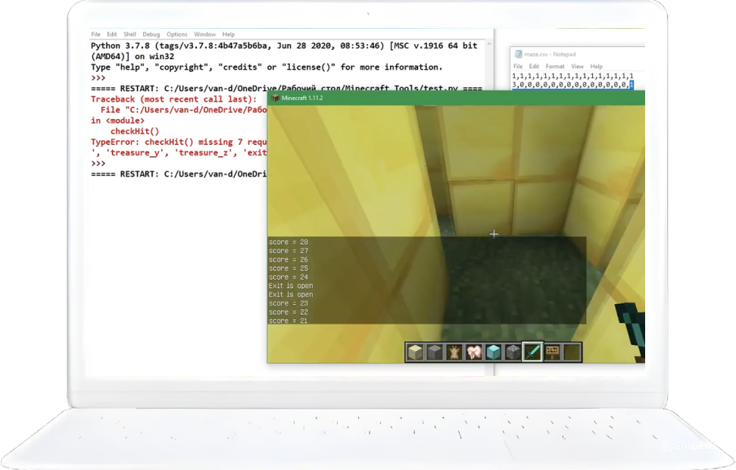
Task: Click the highlighted 1 in Notepad second row
Action: click(632, 85)
